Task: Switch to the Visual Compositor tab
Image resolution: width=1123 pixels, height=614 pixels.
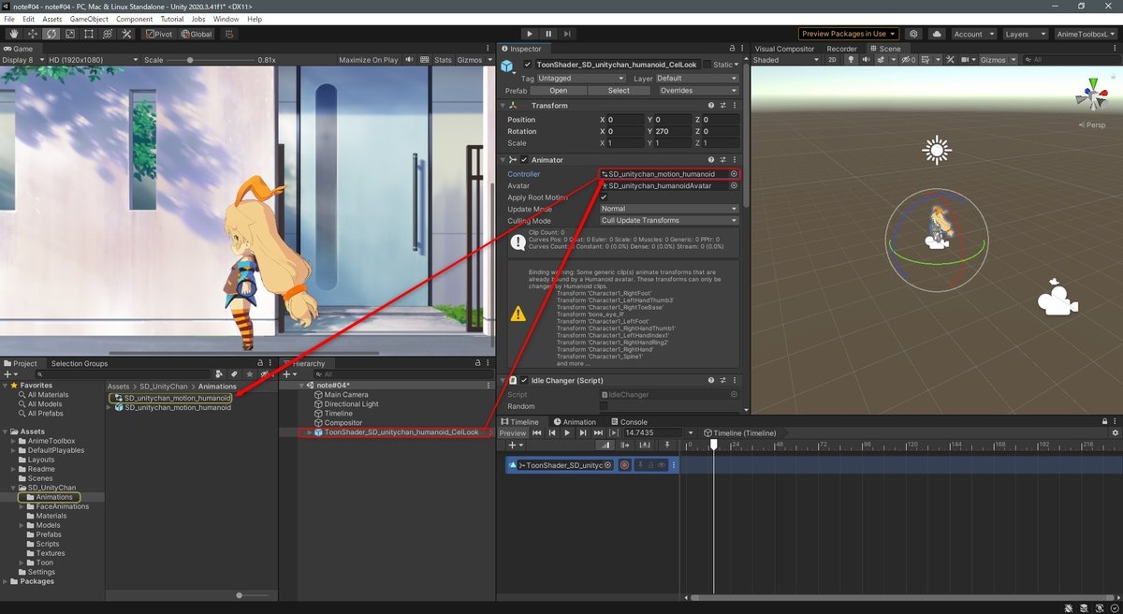Action: [x=783, y=49]
